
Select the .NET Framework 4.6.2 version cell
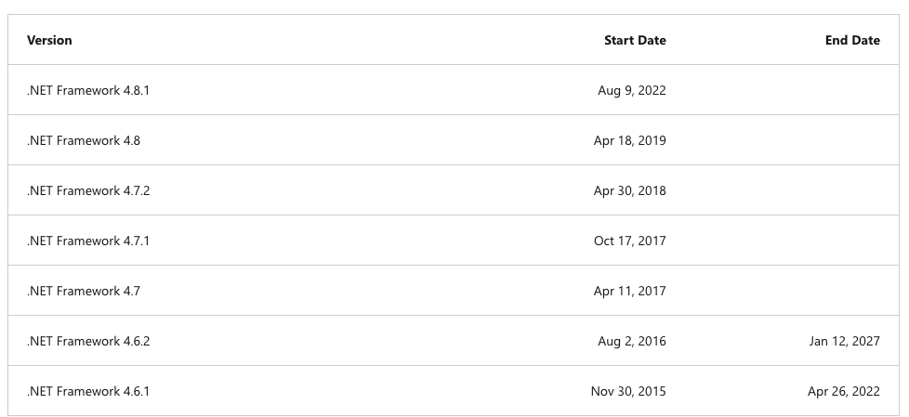tap(88, 341)
